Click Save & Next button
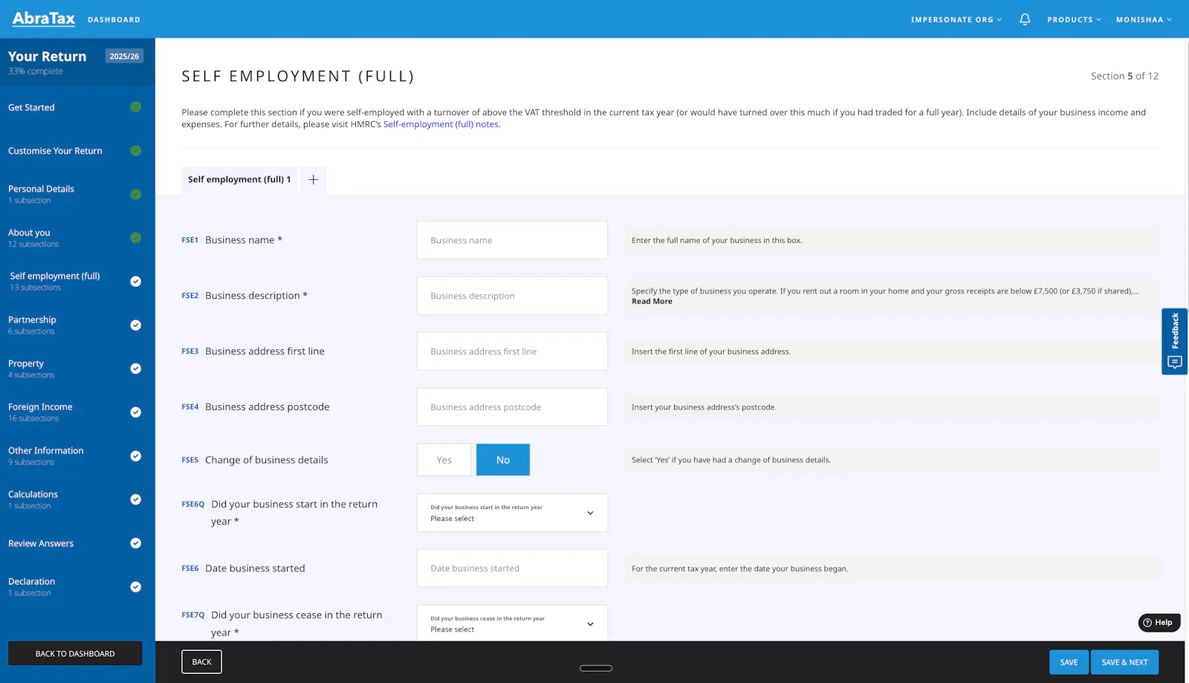Image resolution: width=1189 pixels, height=683 pixels. click(1124, 662)
